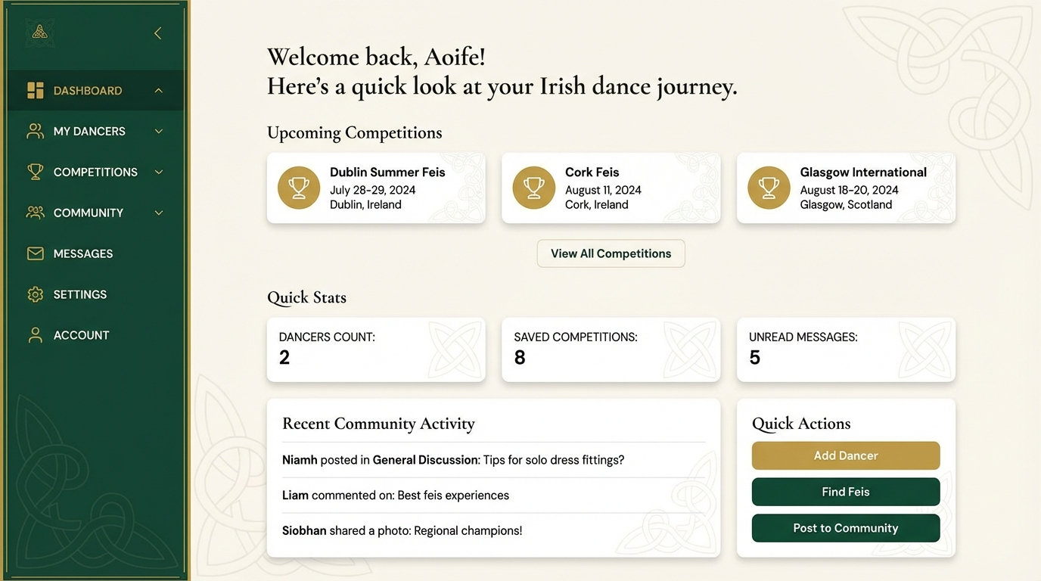Click the Post to Community button
This screenshot has width=1041, height=581.
tap(845, 528)
